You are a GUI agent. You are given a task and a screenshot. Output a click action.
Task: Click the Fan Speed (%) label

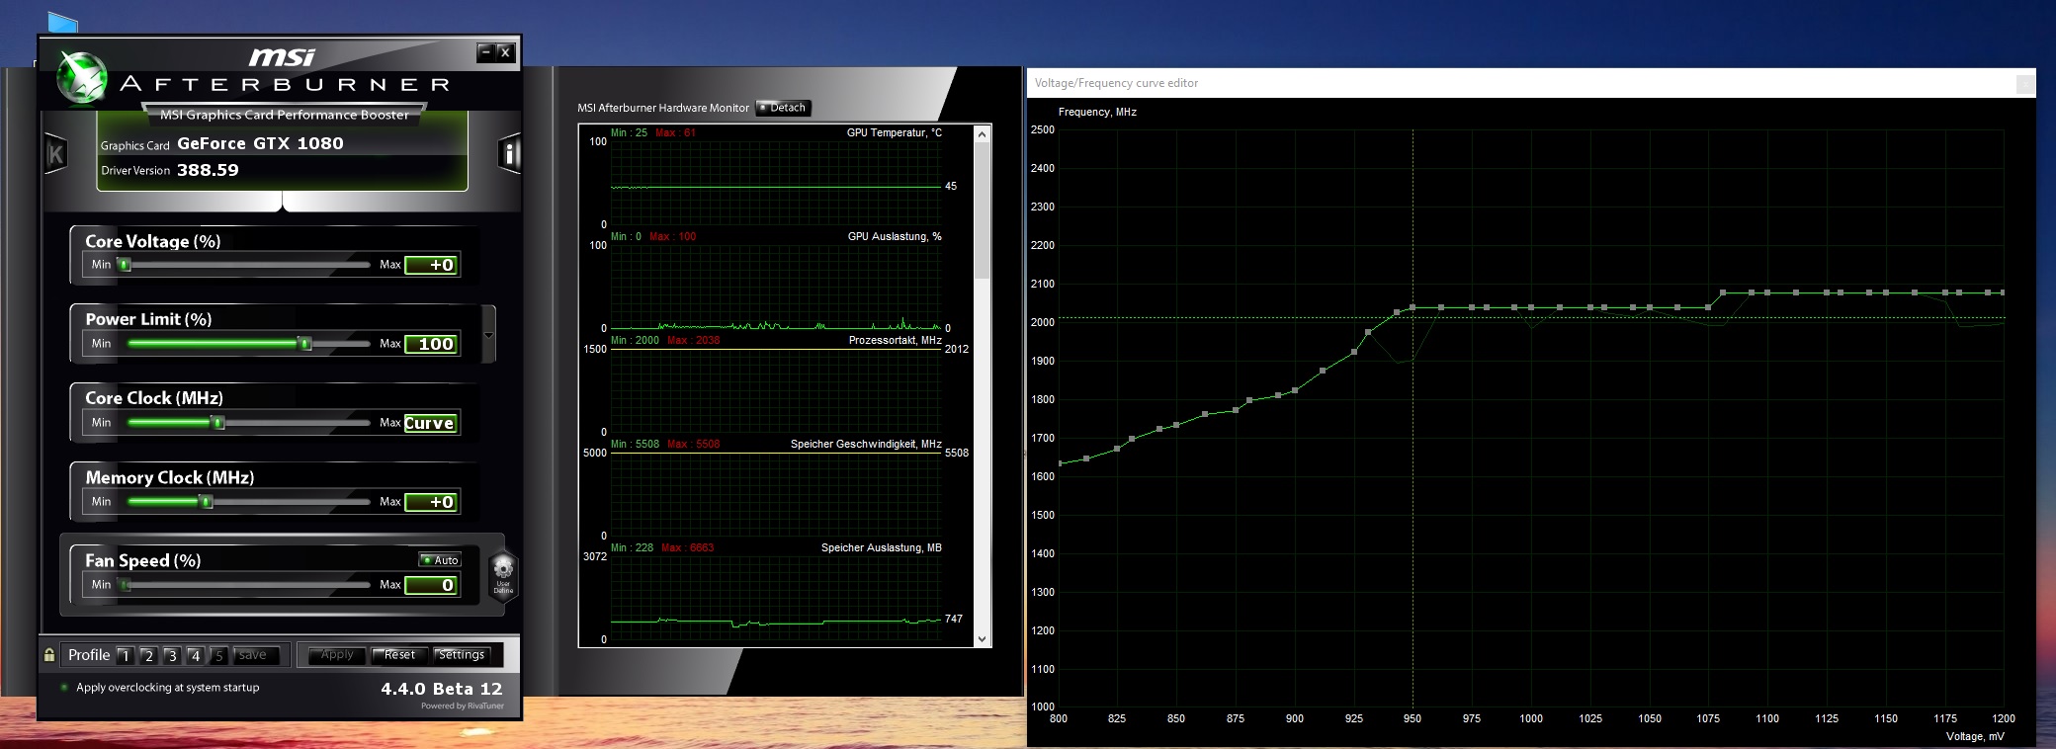143,560
